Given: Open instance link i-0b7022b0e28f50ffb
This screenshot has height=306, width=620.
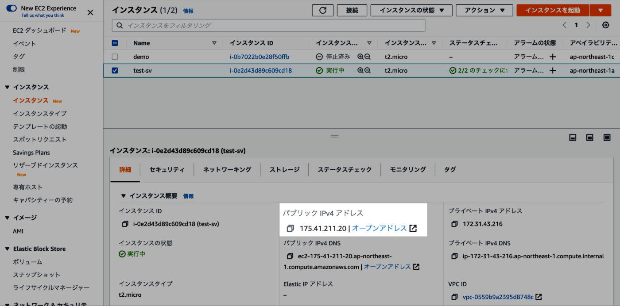Looking at the screenshot, I should tap(260, 57).
